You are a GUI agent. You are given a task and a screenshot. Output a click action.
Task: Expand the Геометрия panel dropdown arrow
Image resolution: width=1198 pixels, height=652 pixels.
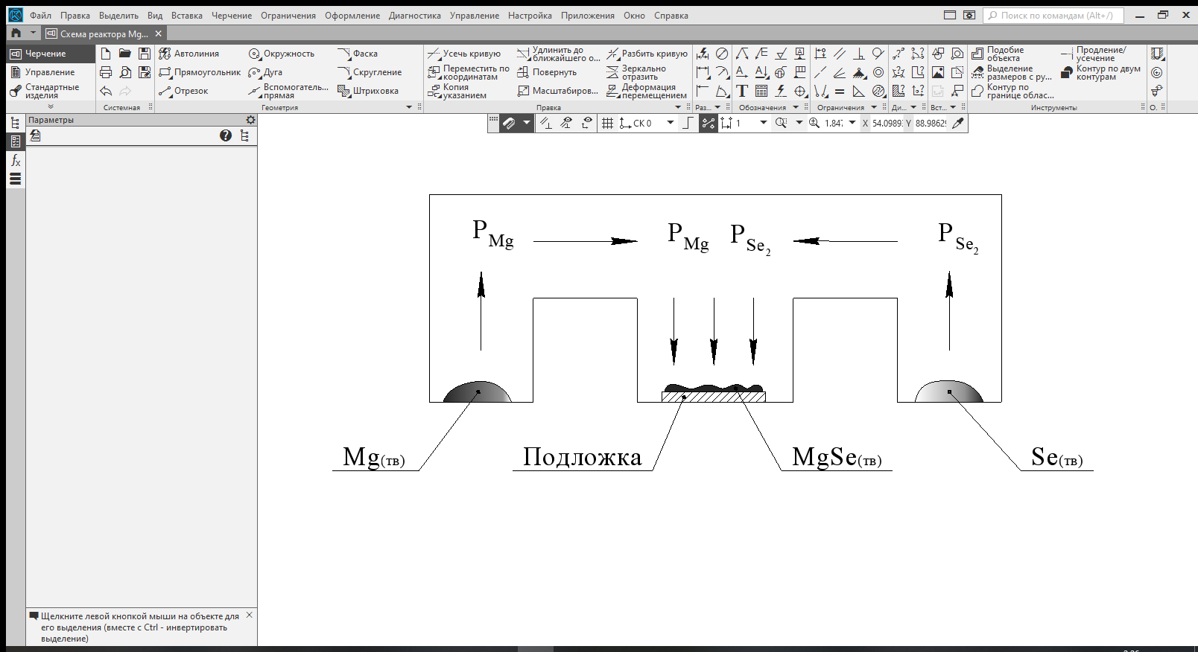(408, 107)
